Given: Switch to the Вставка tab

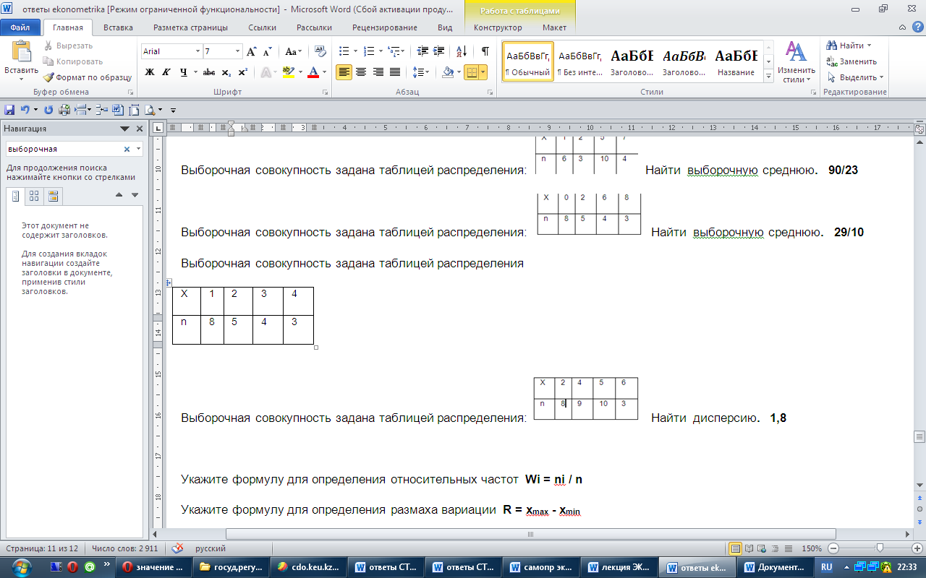Looking at the screenshot, I should (118, 27).
